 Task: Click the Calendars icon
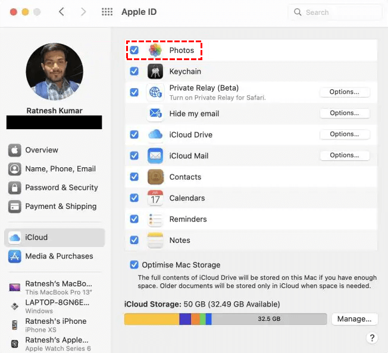pos(155,198)
